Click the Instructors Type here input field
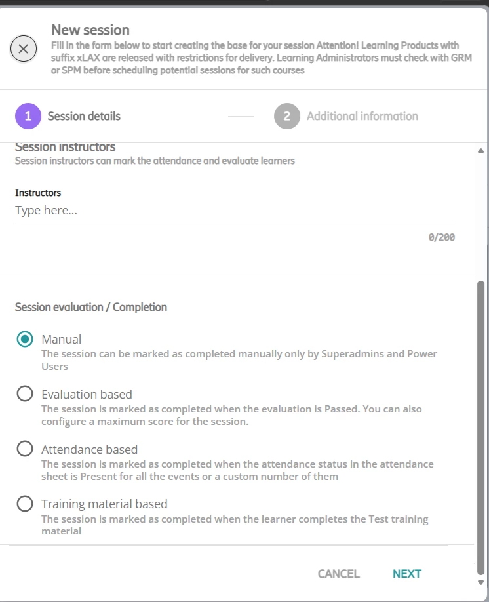The width and height of the screenshot is (489, 602). (x=235, y=211)
